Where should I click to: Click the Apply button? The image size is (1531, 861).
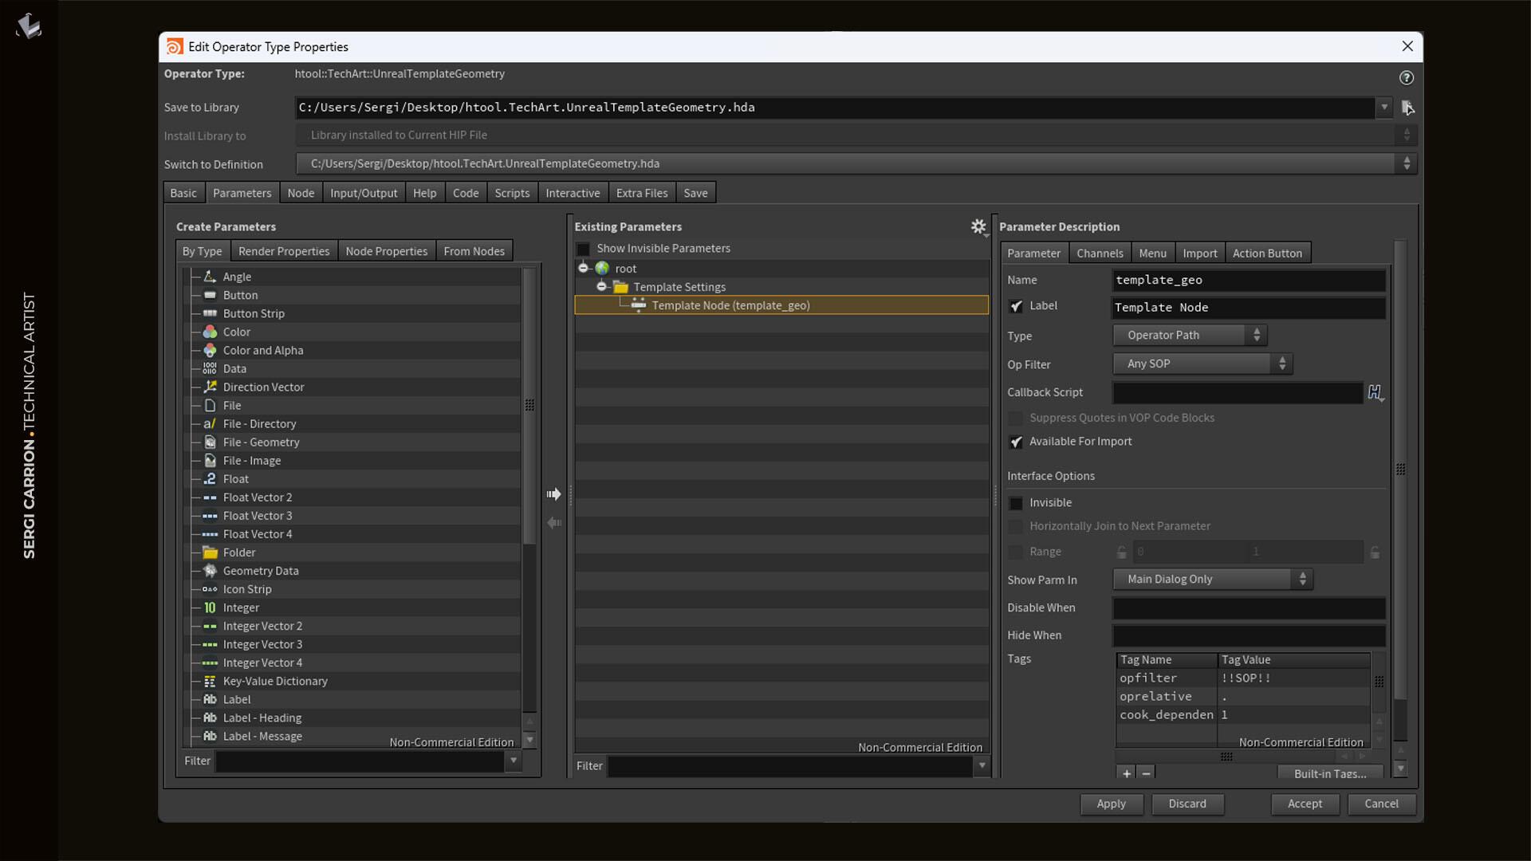point(1111,804)
